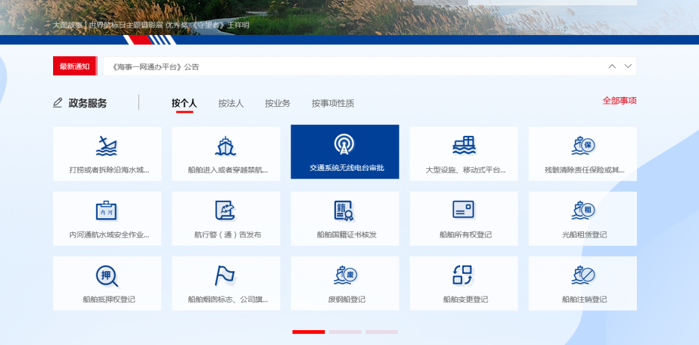Open the 租 bareboat charter icon
This screenshot has width=699, height=345.
pos(583,210)
